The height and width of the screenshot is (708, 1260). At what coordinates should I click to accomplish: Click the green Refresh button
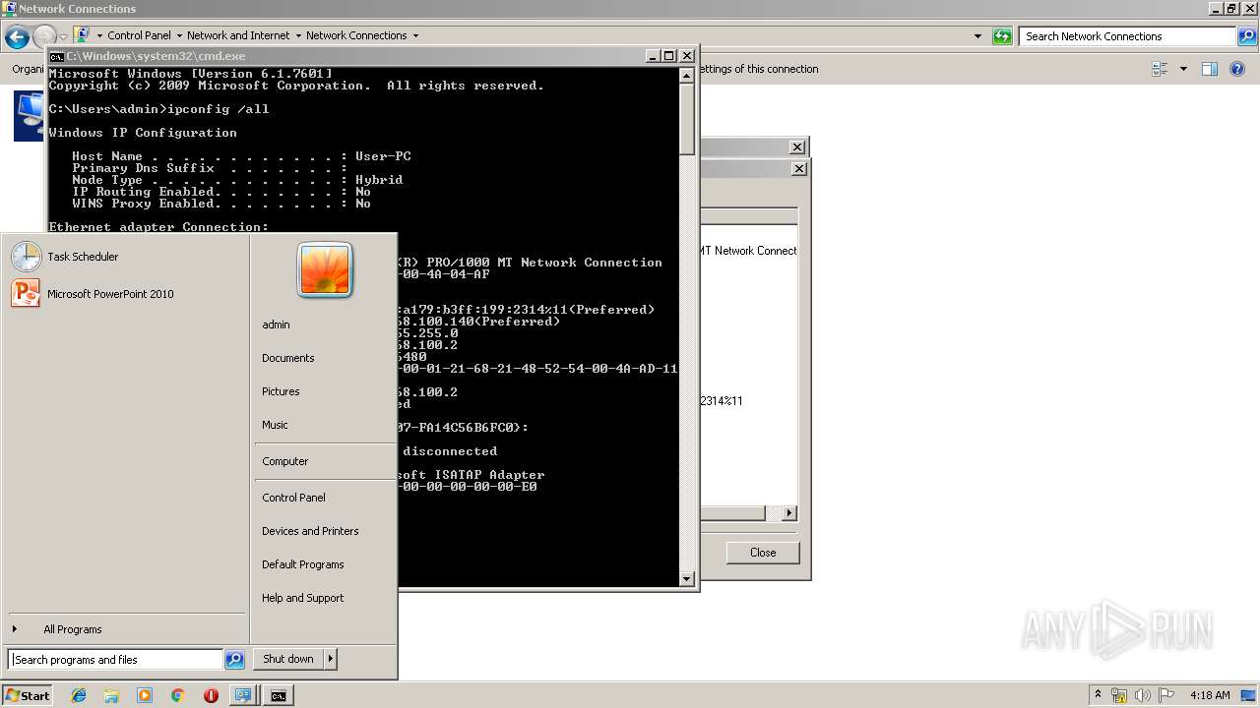pyautogui.click(x=1002, y=36)
